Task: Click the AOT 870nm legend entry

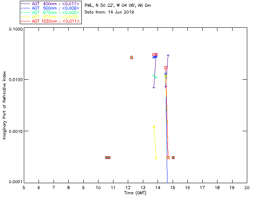Action: (x=50, y=17)
